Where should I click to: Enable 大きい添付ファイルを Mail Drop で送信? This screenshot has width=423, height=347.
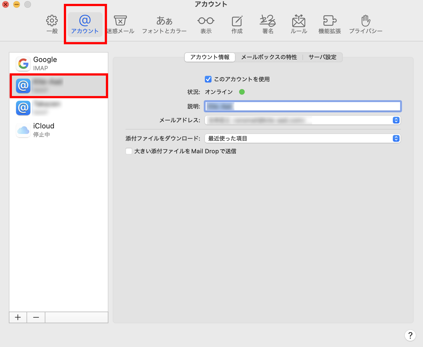click(x=129, y=151)
